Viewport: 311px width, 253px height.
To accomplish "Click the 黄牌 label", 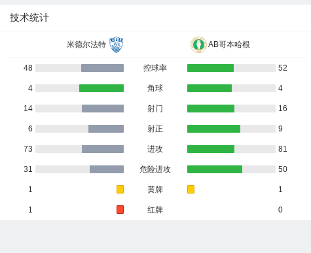I will point(155,190).
